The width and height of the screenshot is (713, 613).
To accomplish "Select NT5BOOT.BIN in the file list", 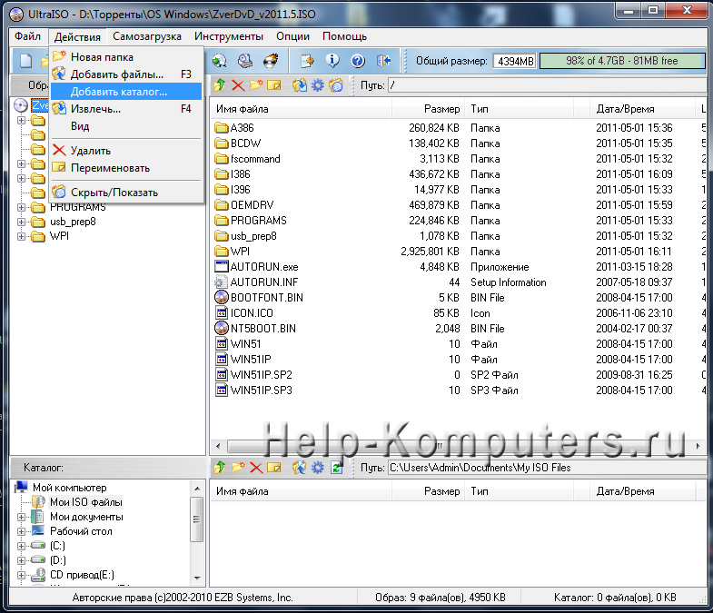I will coord(255,329).
